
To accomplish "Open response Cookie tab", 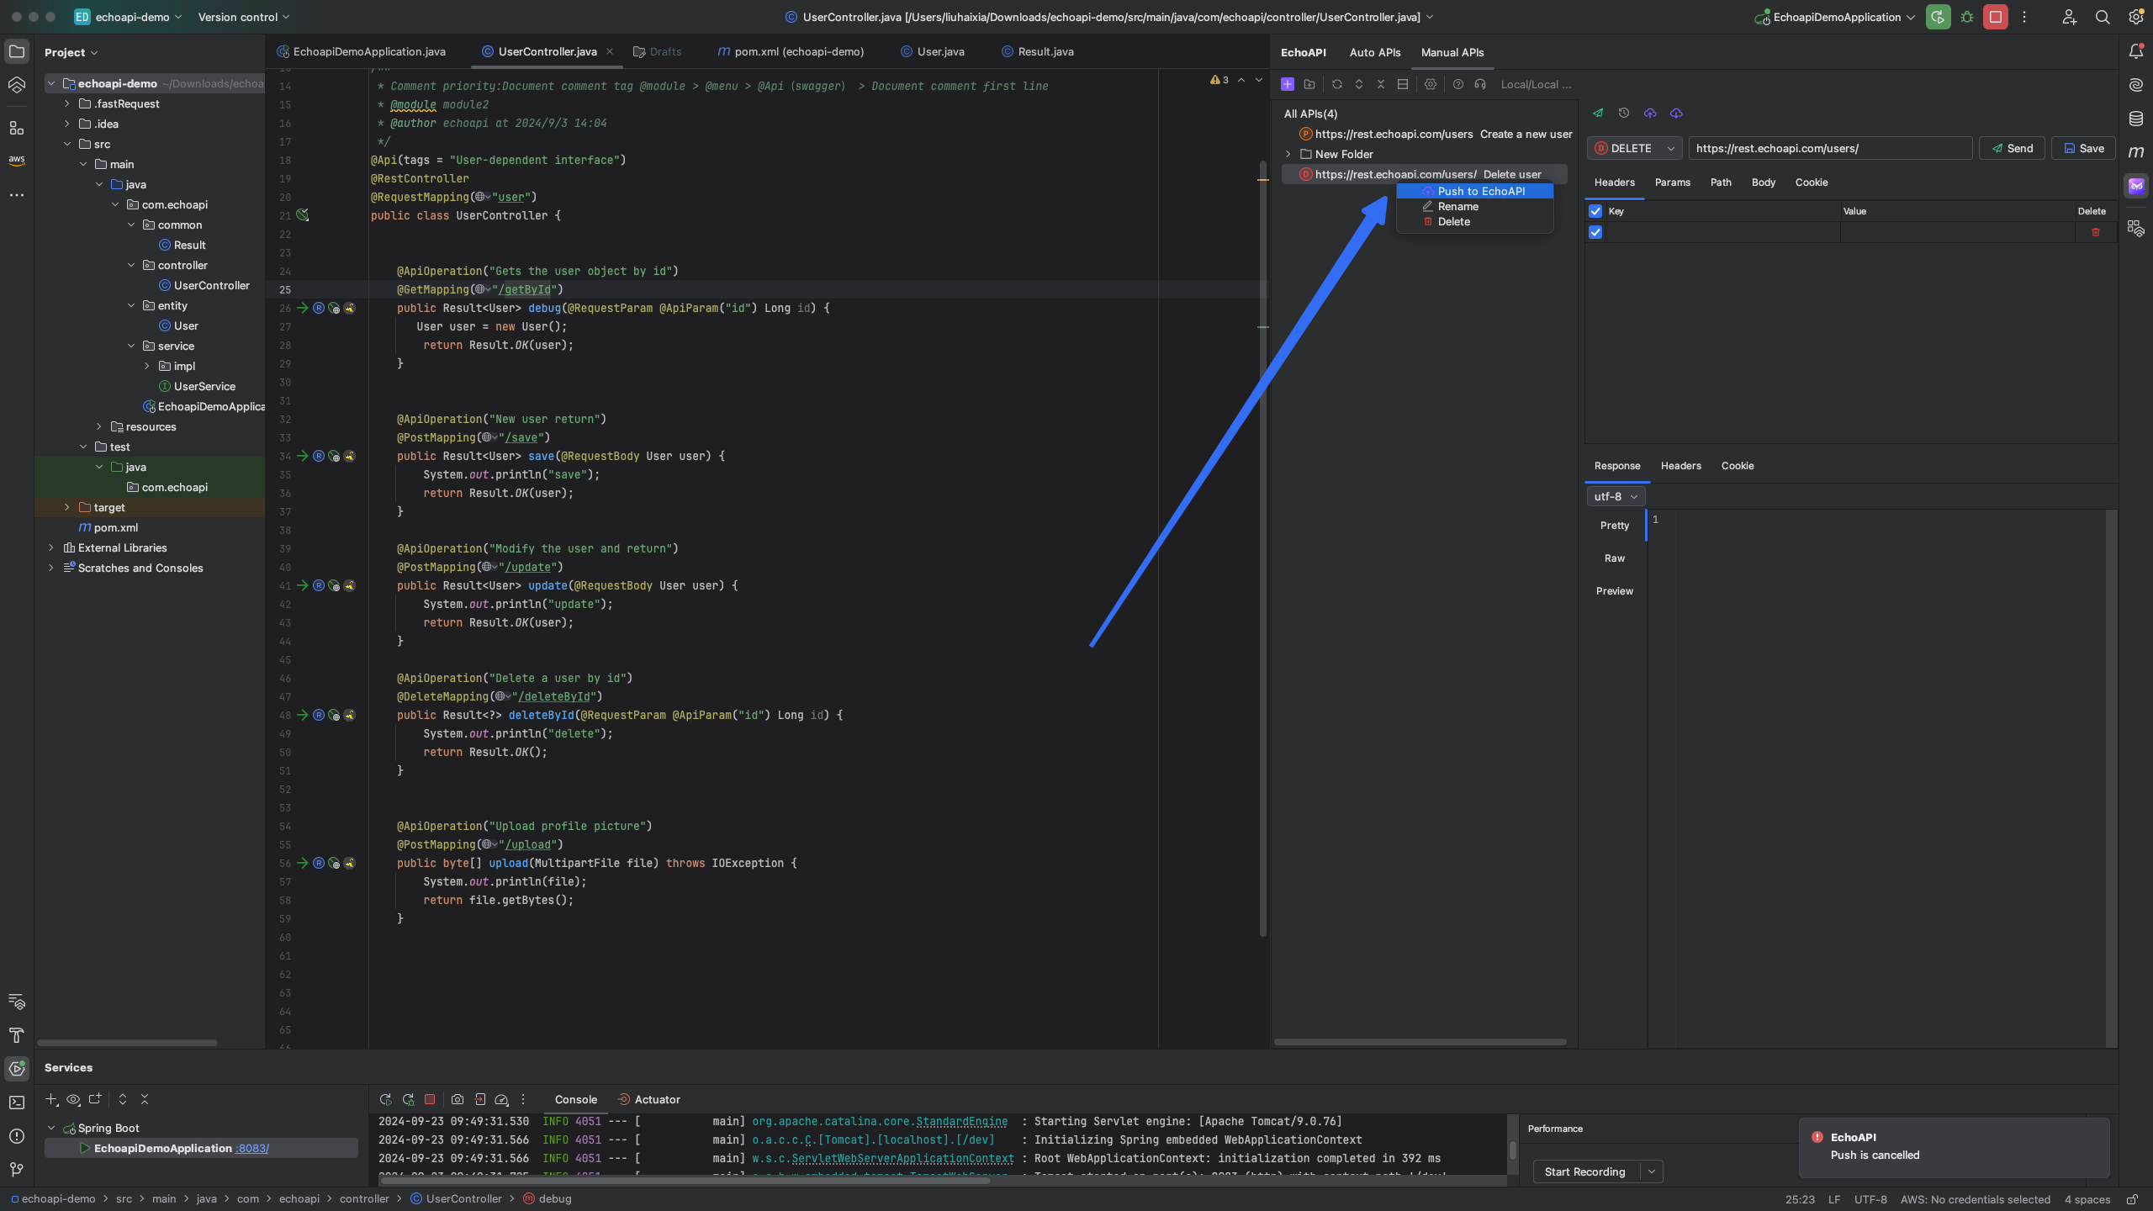I will pos(1737,466).
